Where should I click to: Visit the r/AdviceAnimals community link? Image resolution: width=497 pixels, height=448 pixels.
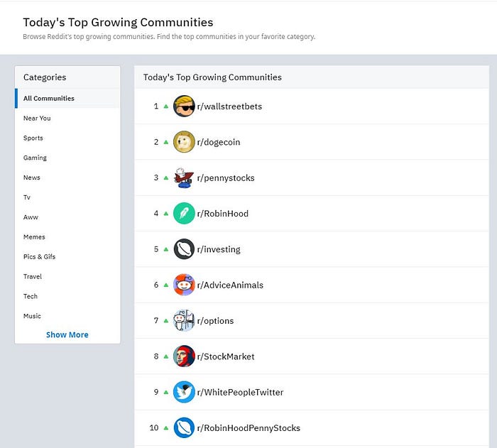click(x=230, y=285)
